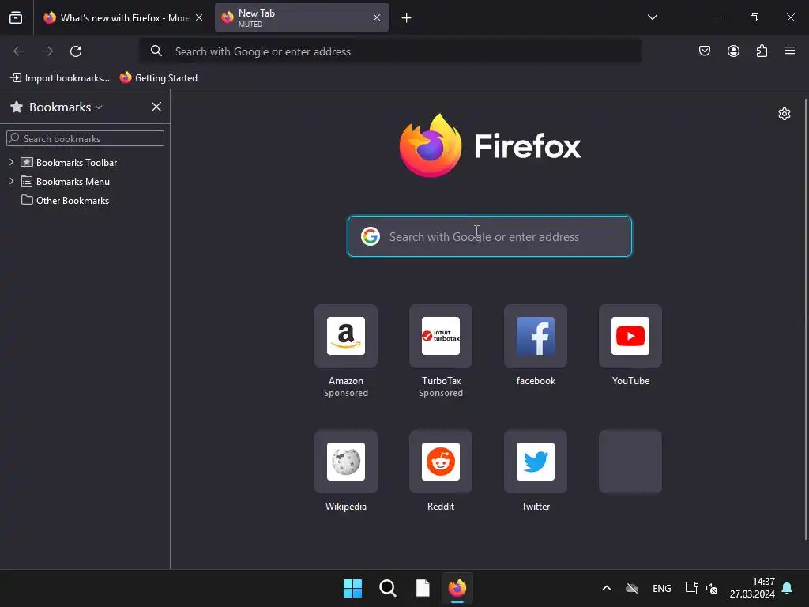This screenshot has width=809, height=607.
Task: Reload the current page
Action: click(x=76, y=51)
